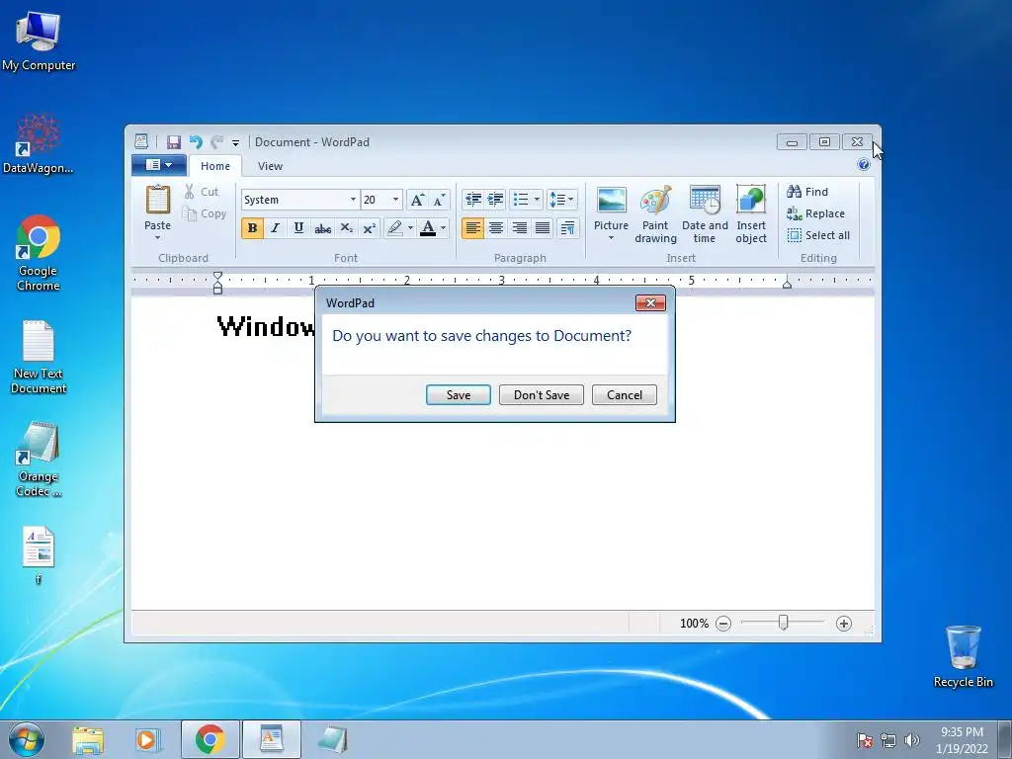Image resolution: width=1012 pixels, height=759 pixels.
Task: Toggle Superscript formatting
Action: point(370,228)
